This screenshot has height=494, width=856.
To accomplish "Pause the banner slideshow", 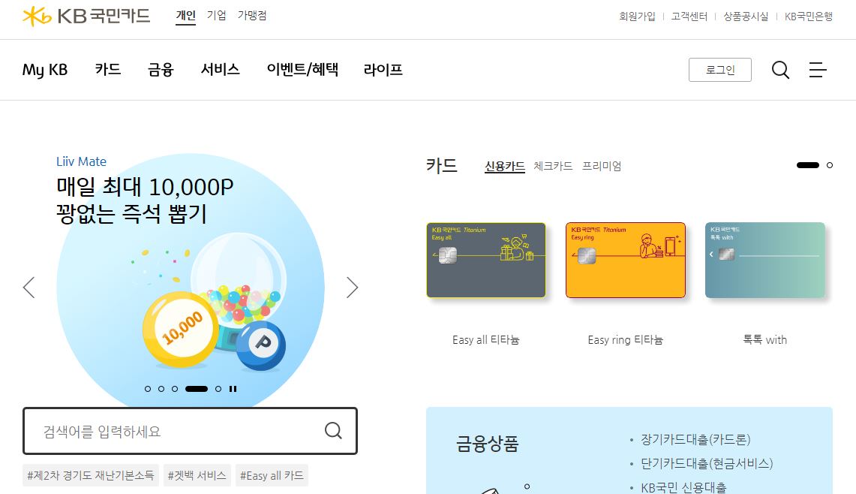I will 233,389.
